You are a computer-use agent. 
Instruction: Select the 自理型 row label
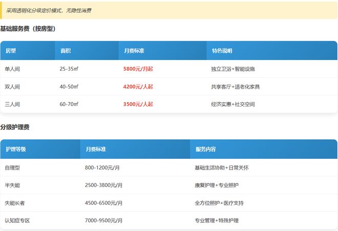pos(12,168)
